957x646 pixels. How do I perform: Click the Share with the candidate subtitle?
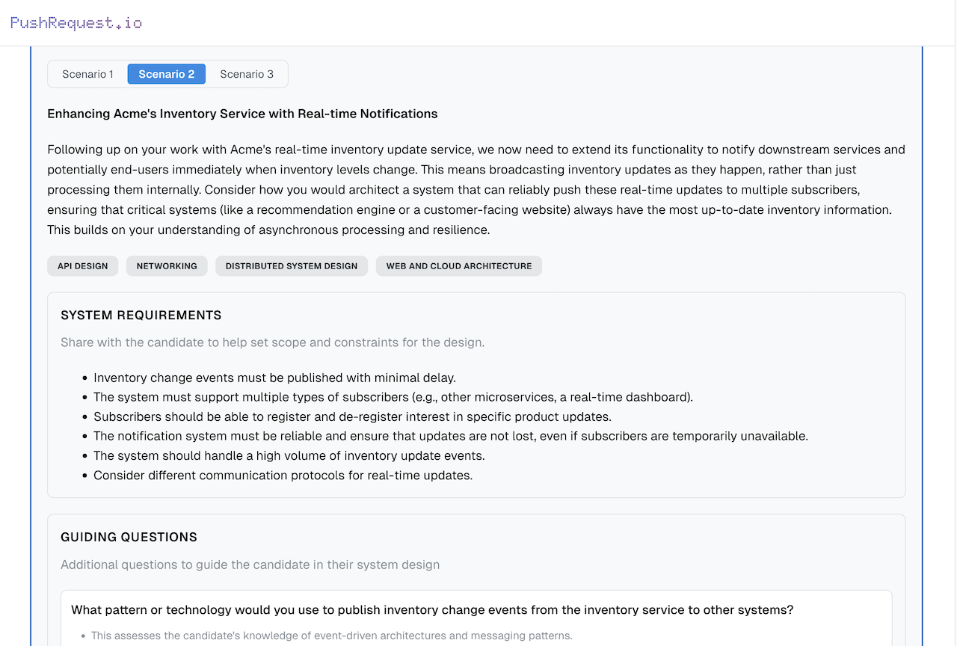(x=272, y=342)
